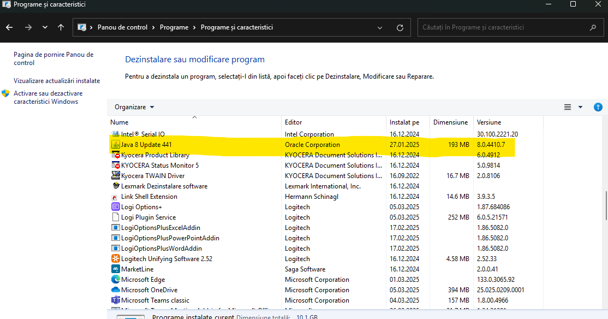Click the Link Shell Extension icon

115,197
